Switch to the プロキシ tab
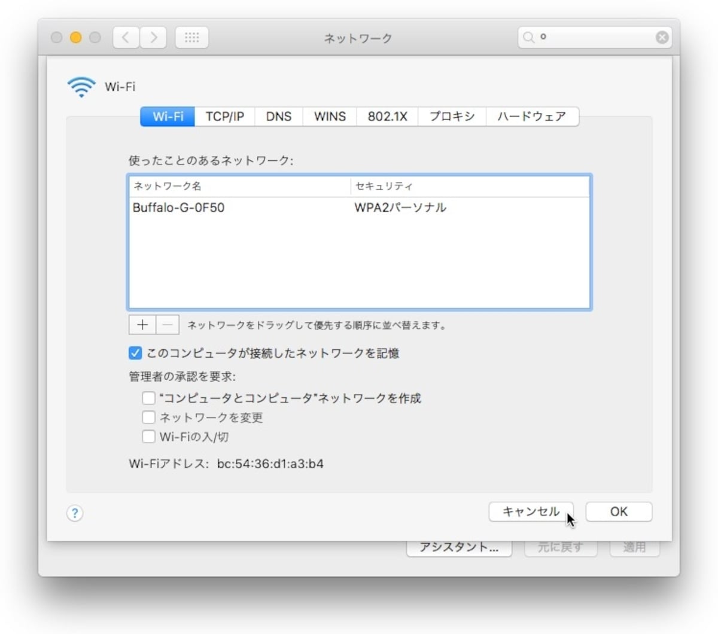This screenshot has width=718, height=634. tap(452, 116)
